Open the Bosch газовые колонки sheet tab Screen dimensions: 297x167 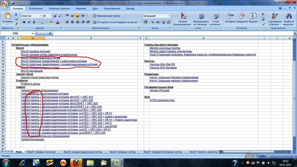click(x=41, y=152)
